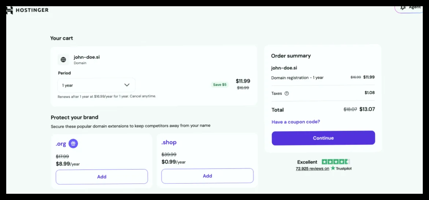
Task: Click the HOSTINGER brand name text
Action: 32,10
